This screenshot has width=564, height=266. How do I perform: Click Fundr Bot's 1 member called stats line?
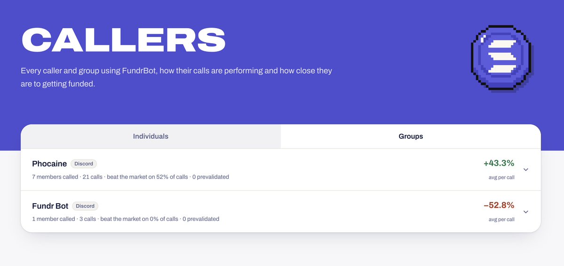[x=126, y=219]
